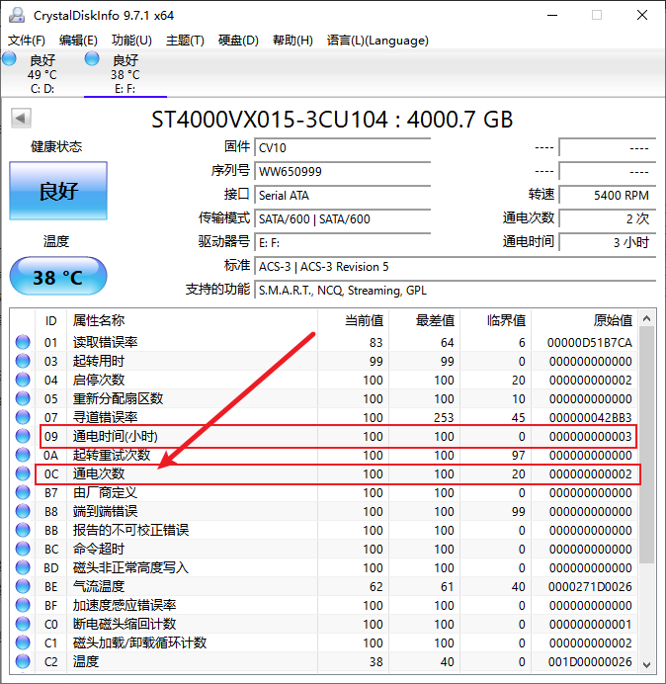Click the disk title ST4000VX015-3CU104 : 4000.7 GB
This screenshot has width=666, height=684.
click(332, 119)
